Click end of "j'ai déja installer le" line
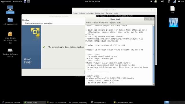The image size is (185, 104). coord(113,83)
